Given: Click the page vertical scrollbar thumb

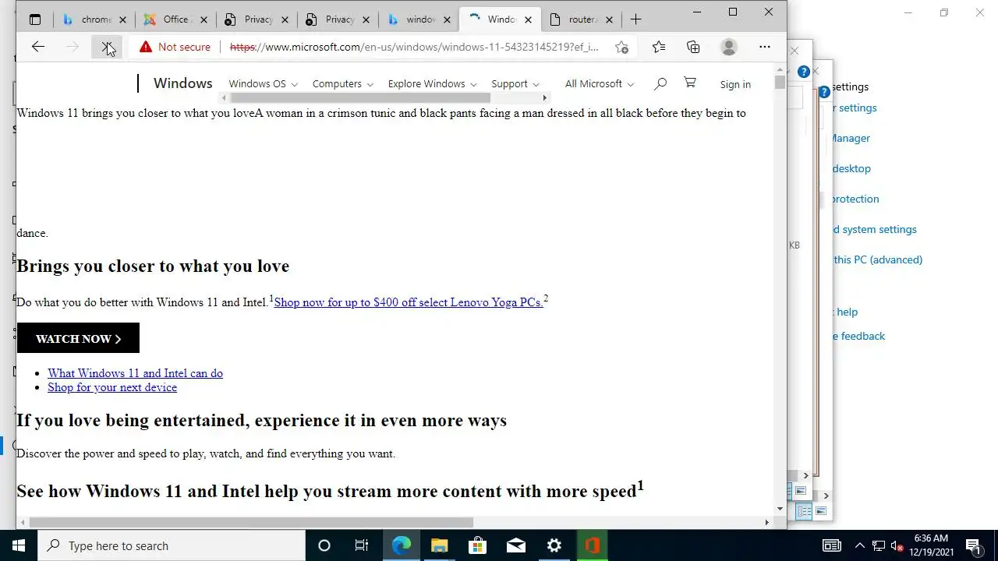Looking at the screenshot, I should [780, 83].
